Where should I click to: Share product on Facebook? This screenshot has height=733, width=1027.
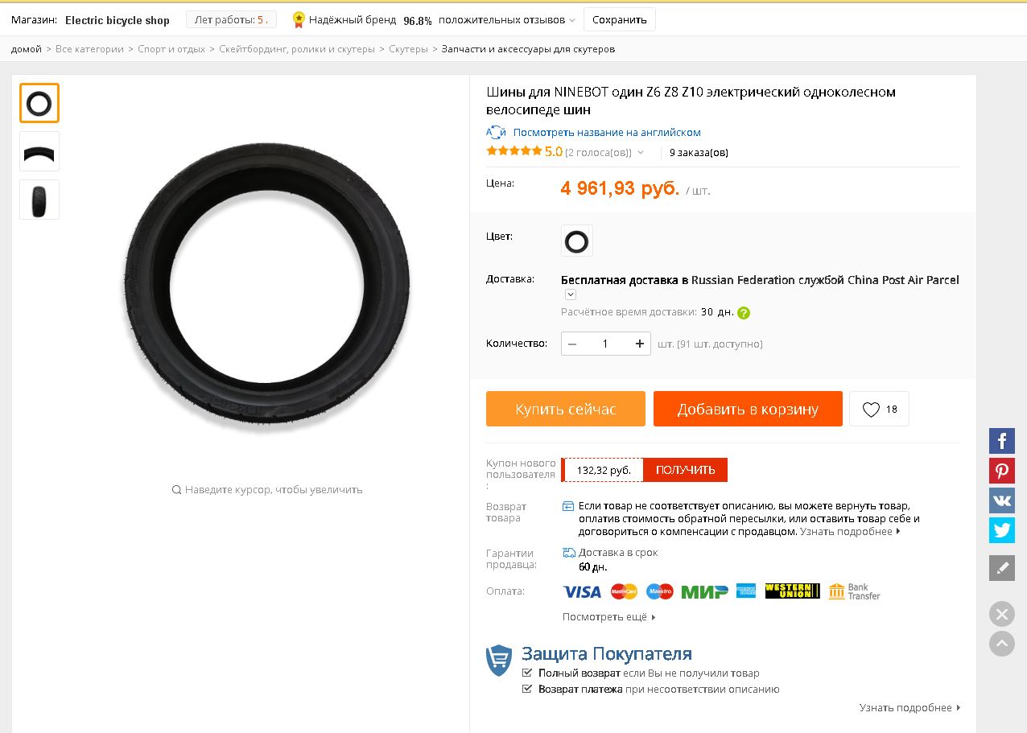[1002, 441]
